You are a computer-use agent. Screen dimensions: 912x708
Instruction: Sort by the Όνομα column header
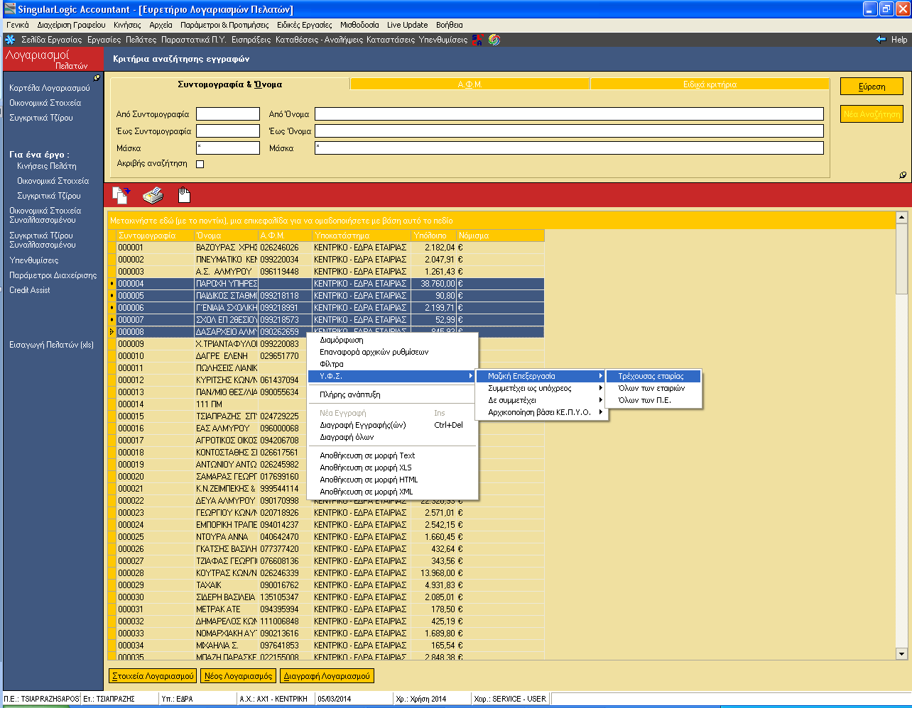tap(226, 236)
